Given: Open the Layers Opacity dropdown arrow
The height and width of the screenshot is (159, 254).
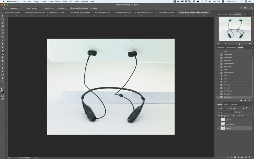Looking at the screenshot, I should 246,112.
